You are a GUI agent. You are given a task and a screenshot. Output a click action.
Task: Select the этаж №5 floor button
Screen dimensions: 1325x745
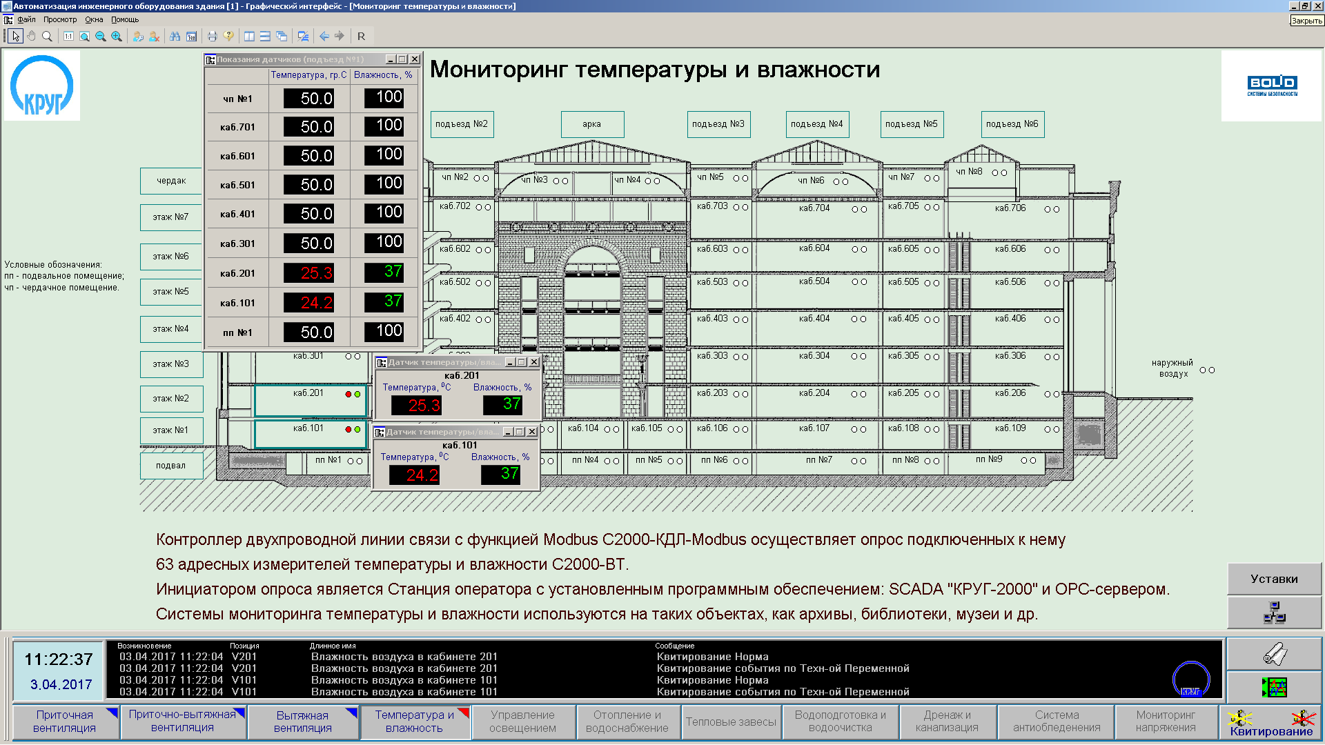[x=170, y=291]
